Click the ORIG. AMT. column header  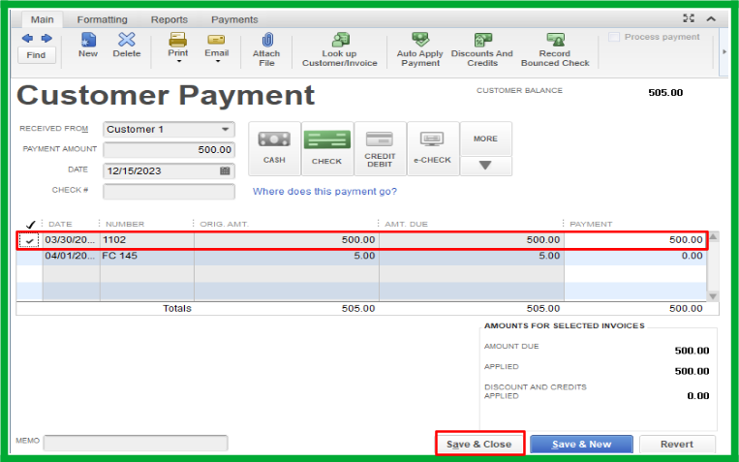(x=224, y=224)
